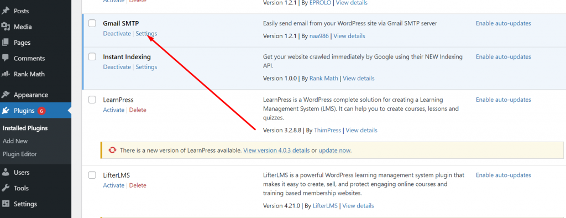Click the Pages icon in sidebar

(x=6, y=43)
